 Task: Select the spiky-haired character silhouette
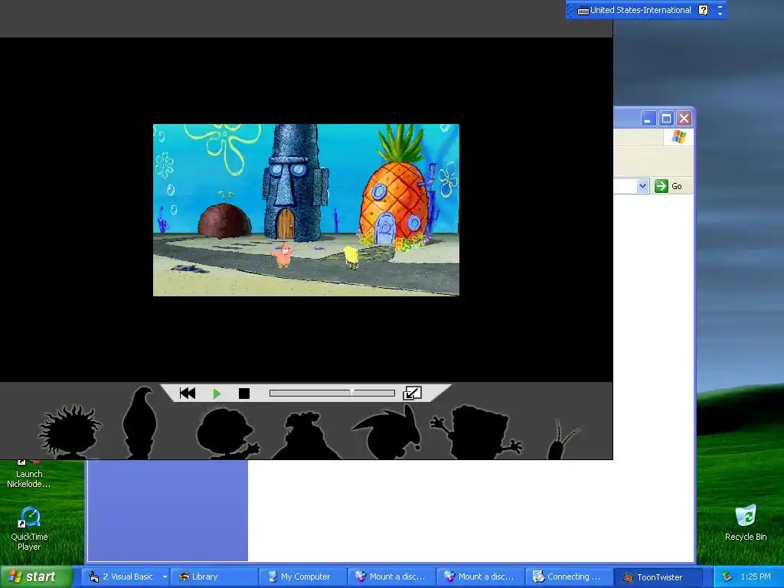click(70, 432)
